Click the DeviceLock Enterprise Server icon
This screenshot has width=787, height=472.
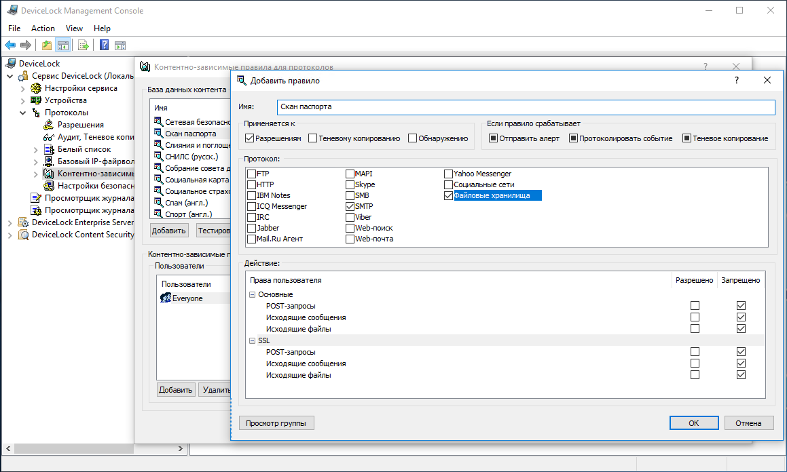coord(23,222)
